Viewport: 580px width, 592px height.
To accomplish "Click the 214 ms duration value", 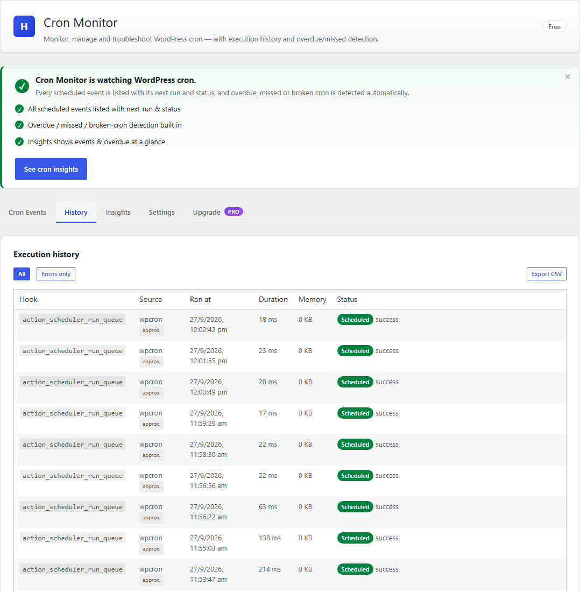I will (270, 569).
